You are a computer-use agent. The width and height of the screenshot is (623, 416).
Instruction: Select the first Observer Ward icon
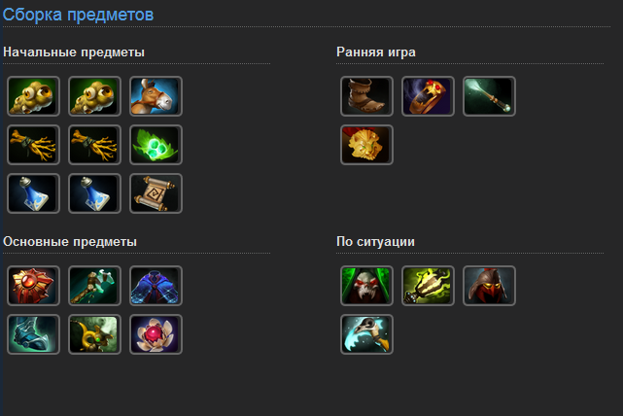(x=33, y=96)
